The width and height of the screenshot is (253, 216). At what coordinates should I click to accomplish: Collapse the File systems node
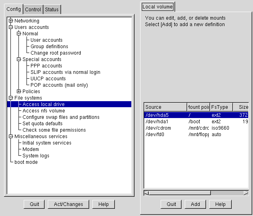[11, 98]
